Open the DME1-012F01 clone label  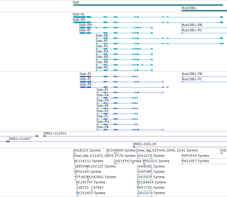coord(55,133)
